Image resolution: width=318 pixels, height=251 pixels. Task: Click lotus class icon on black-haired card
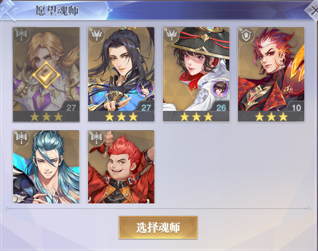pyautogui.click(x=96, y=35)
